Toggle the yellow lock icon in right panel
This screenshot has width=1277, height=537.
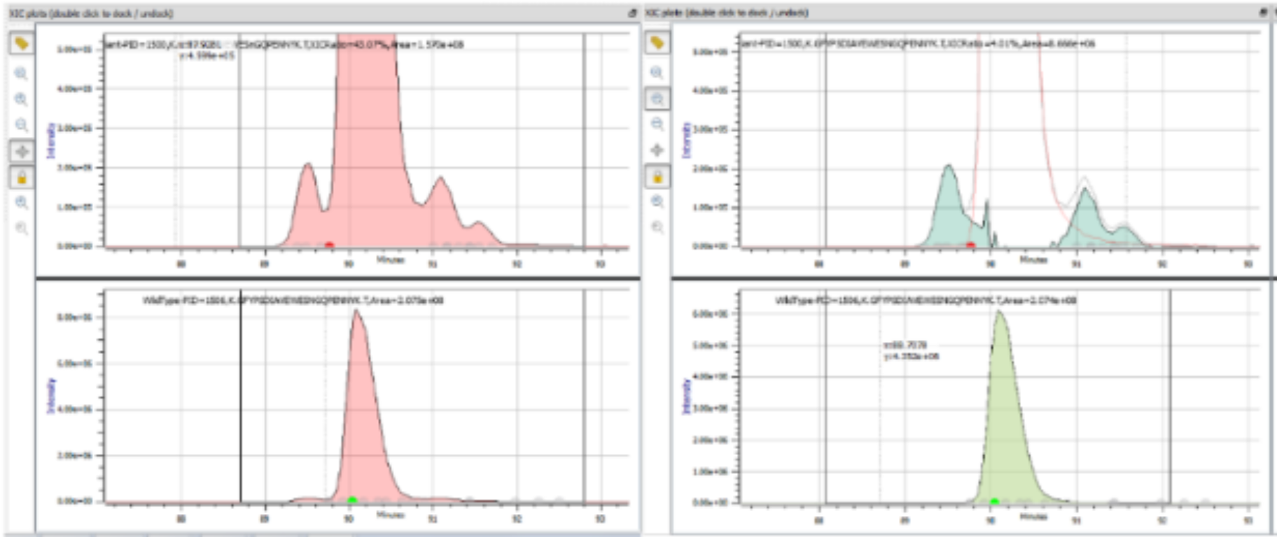pyautogui.click(x=657, y=176)
